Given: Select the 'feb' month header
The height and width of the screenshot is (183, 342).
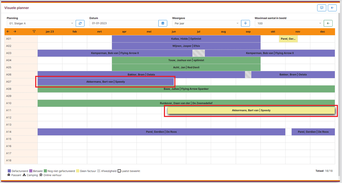Looking at the screenshot, I should pos(75,32).
